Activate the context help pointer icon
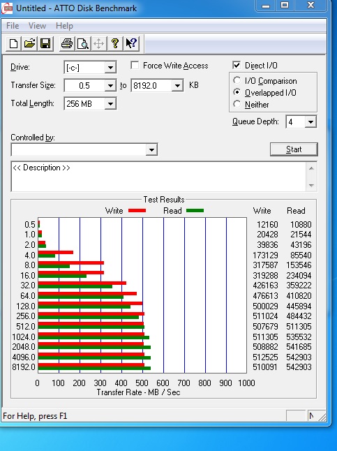The image size is (337, 451). click(131, 44)
